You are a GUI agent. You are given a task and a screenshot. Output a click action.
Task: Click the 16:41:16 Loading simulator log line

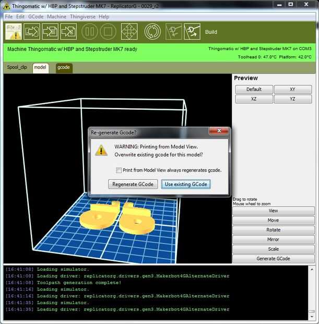48,290
